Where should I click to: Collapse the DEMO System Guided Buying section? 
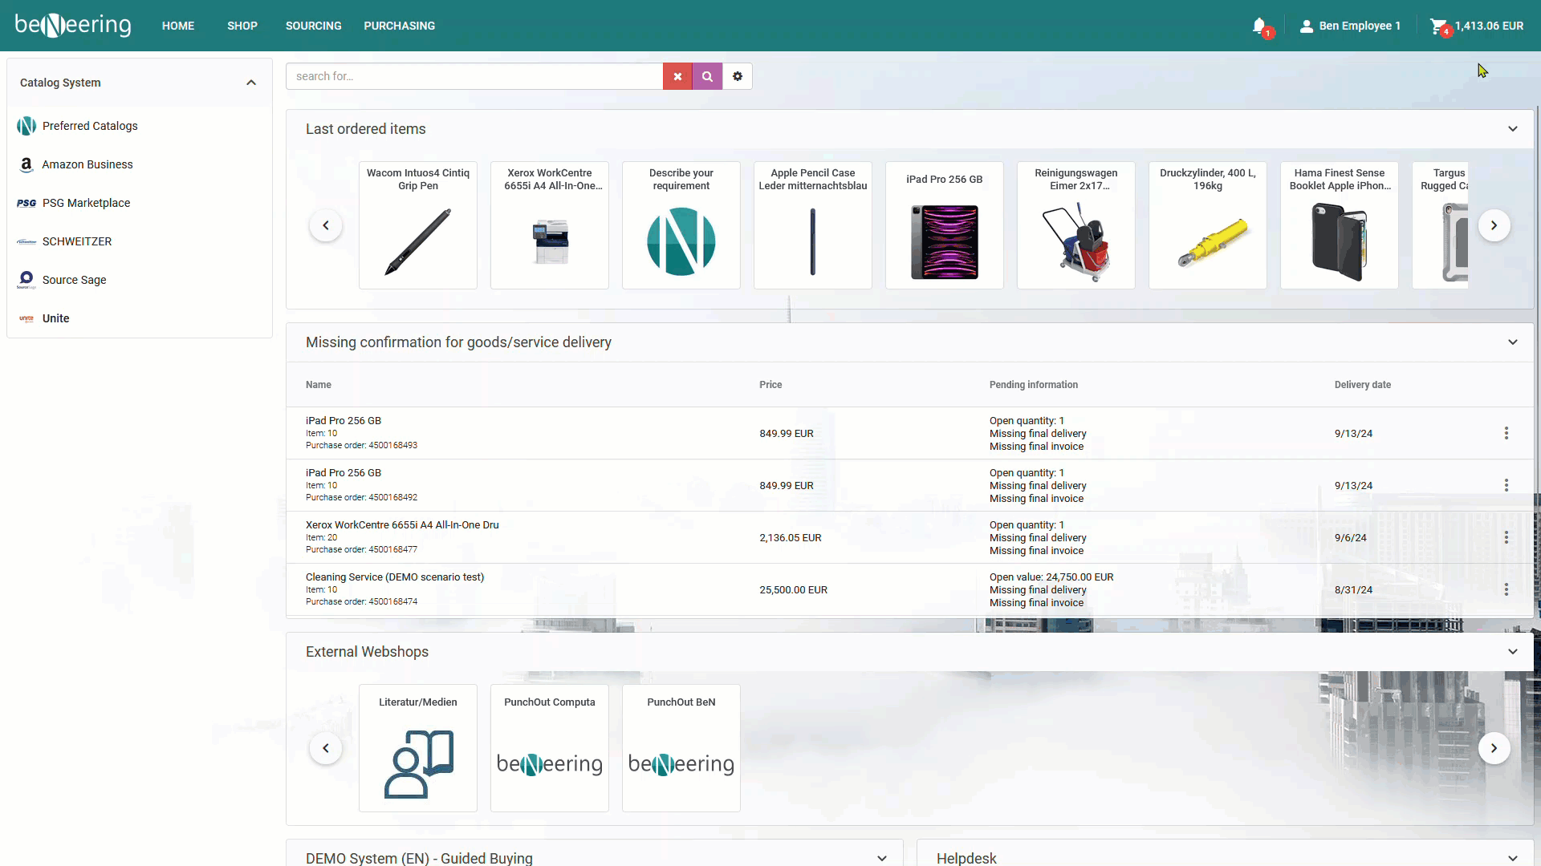882,858
